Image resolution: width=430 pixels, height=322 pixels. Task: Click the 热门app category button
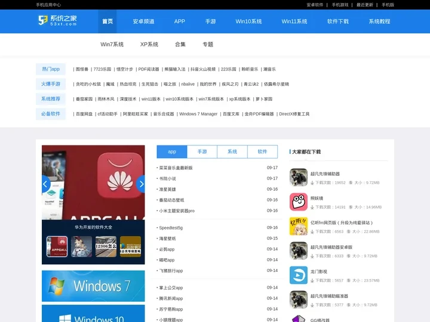coord(51,69)
